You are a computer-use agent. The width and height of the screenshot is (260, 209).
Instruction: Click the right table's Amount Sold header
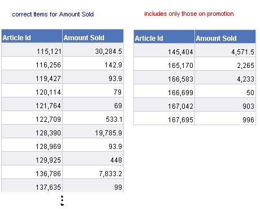pos(225,36)
